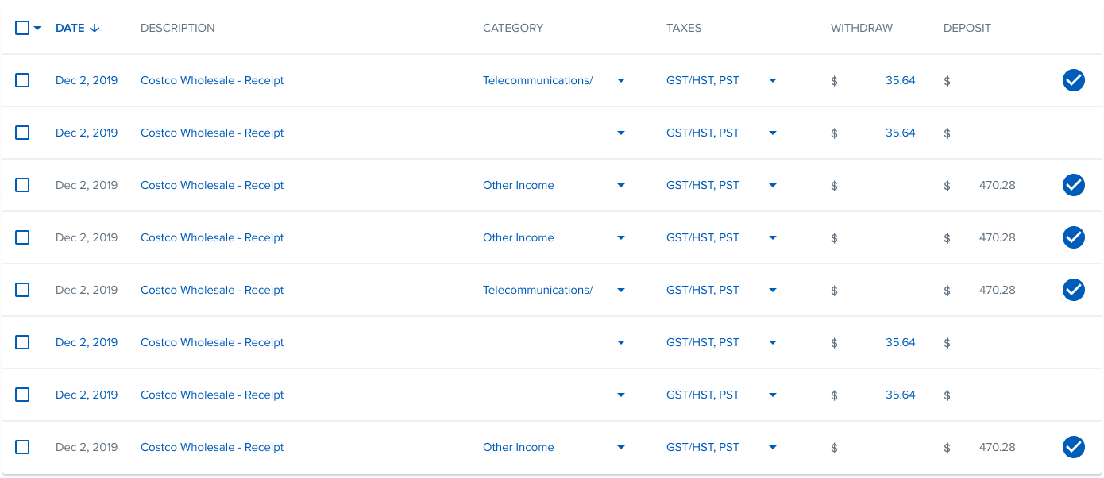Click the blue checkmark icon in the first row

click(x=1073, y=80)
